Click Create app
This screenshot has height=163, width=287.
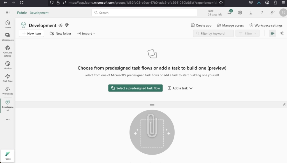tap(201, 25)
